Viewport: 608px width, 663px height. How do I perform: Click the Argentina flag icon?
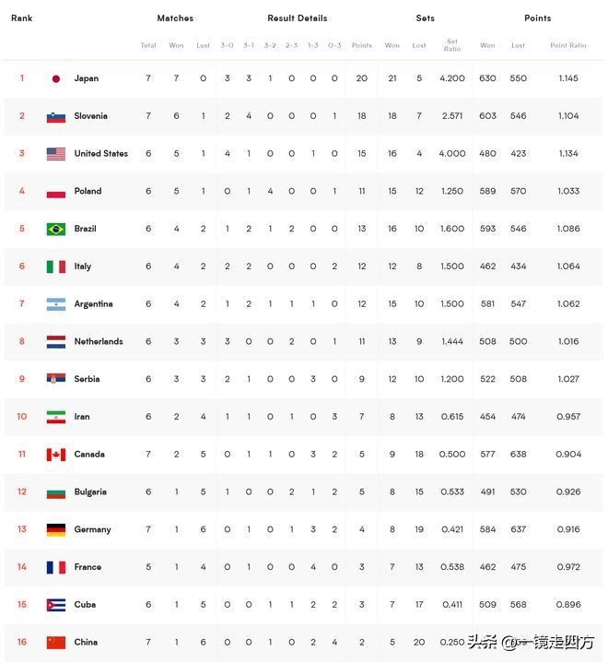(55, 304)
